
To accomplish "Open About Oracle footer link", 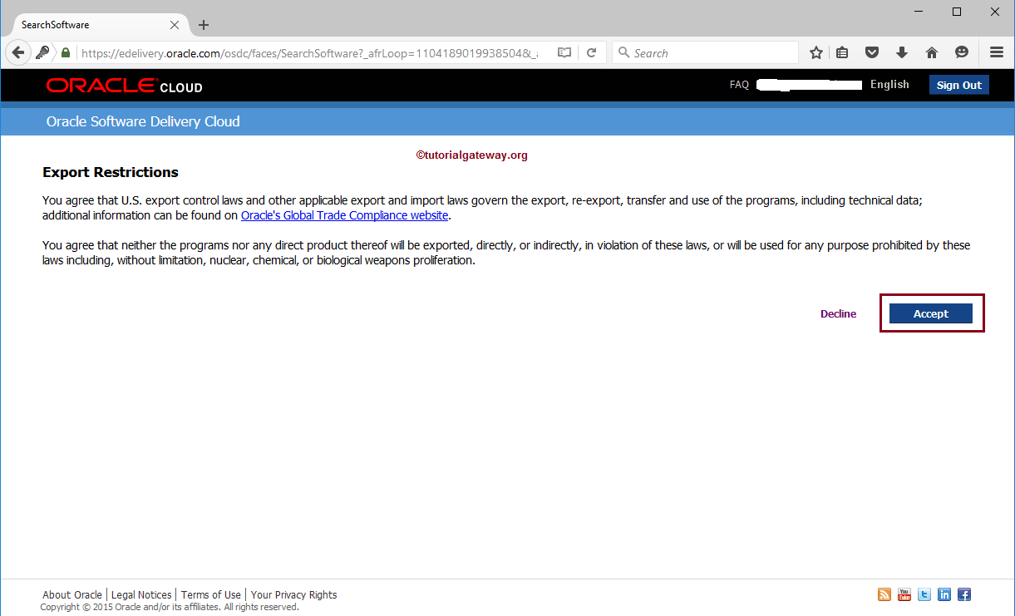I will click(72, 594).
